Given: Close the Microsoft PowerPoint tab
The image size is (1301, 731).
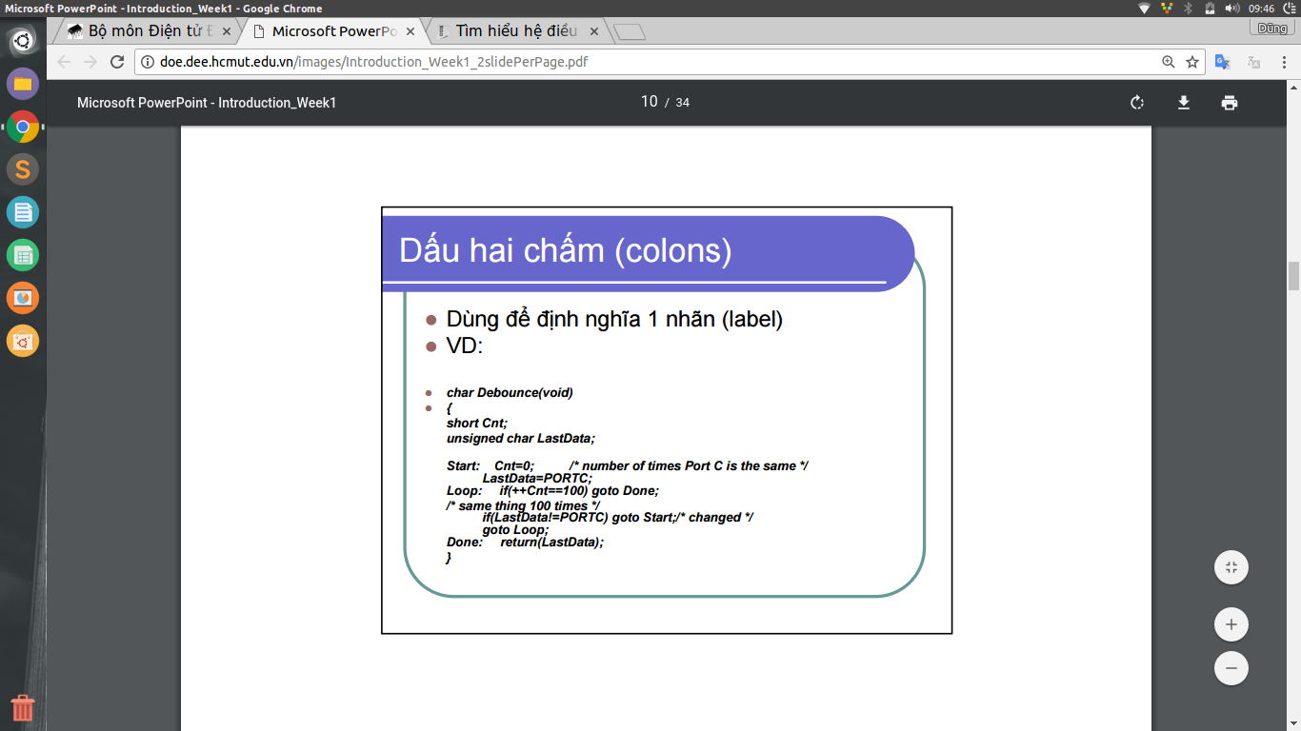Looking at the screenshot, I should [410, 31].
